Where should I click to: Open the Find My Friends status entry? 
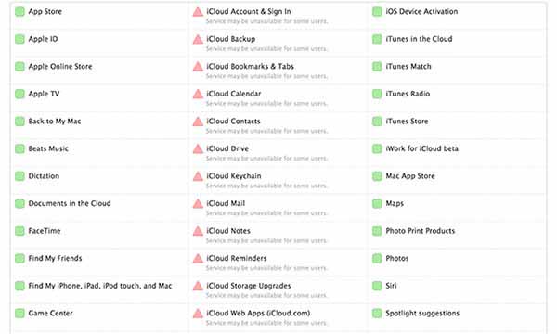55,259
